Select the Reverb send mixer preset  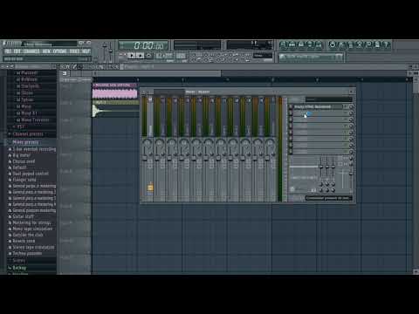[x=24, y=241]
